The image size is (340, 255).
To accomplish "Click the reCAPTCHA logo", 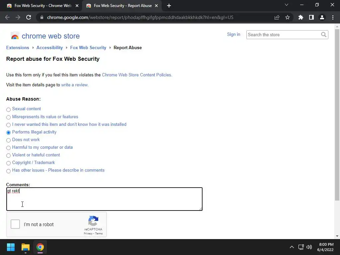I will [93, 221].
